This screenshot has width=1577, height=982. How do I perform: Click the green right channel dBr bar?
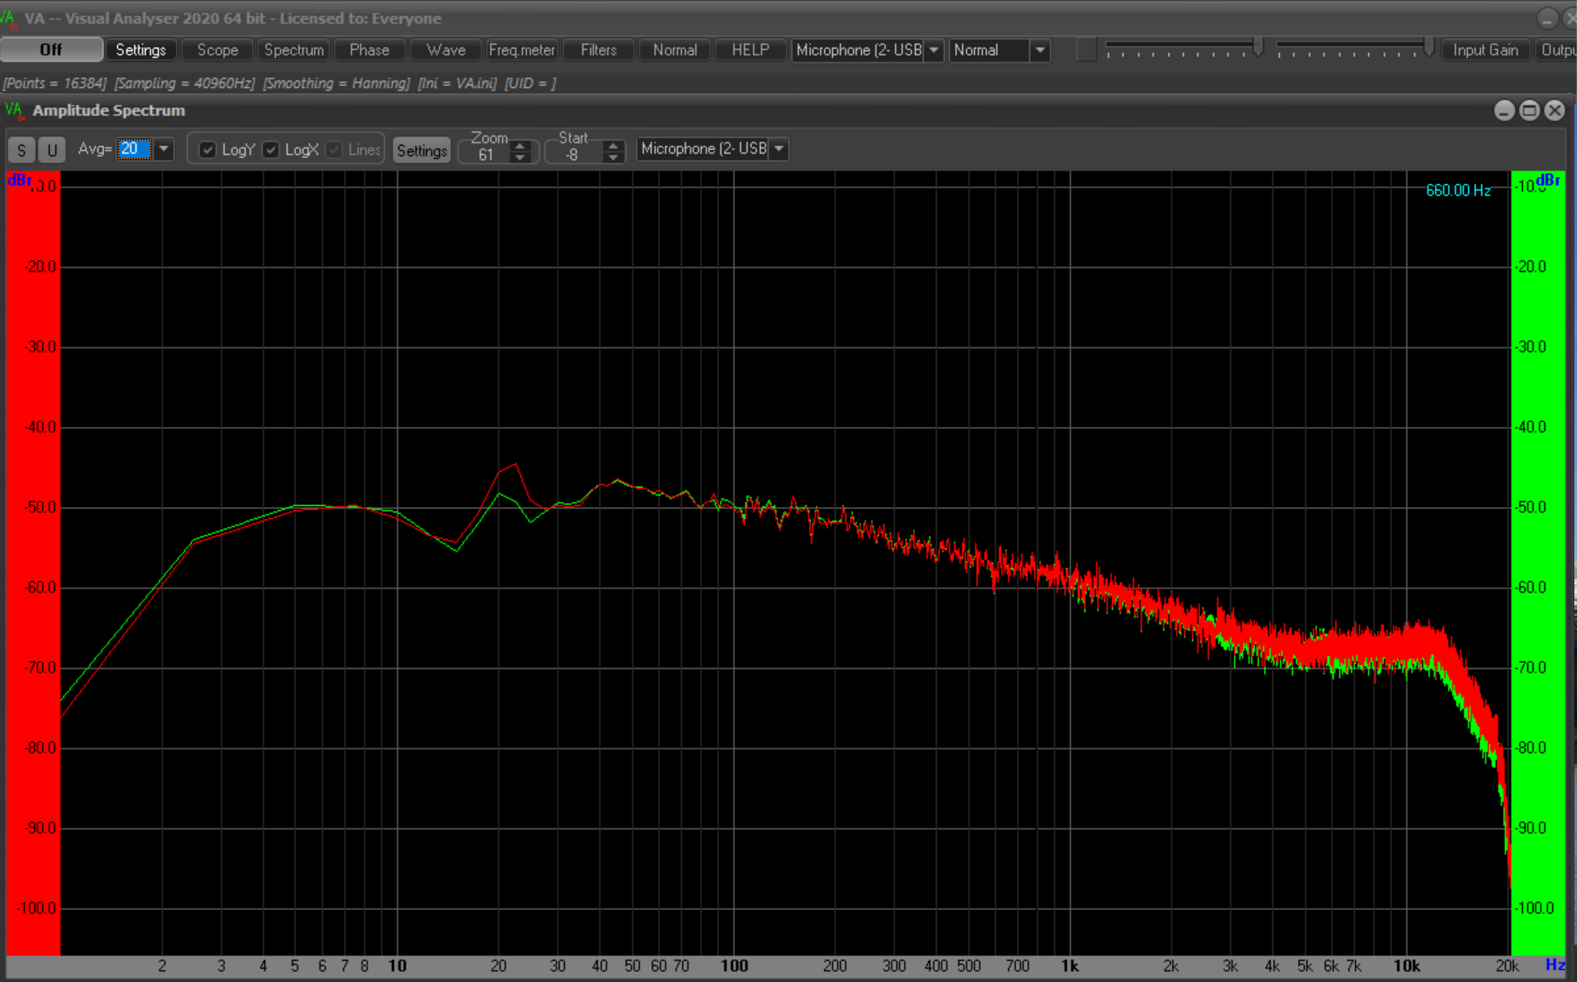click(1538, 562)
